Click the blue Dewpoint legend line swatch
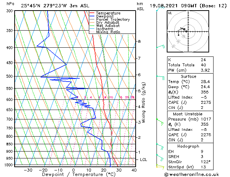This screenshot has width=230, height=177. point(92,16)
